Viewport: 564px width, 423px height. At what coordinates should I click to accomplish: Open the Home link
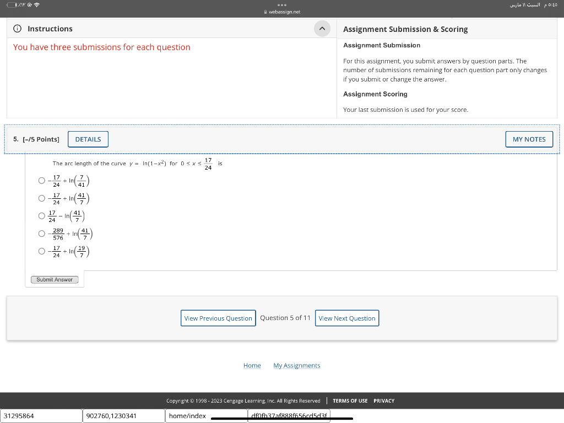(252, 365)
